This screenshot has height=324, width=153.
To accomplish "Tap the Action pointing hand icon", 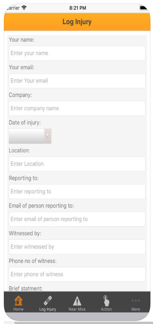I will coord(106,301).
